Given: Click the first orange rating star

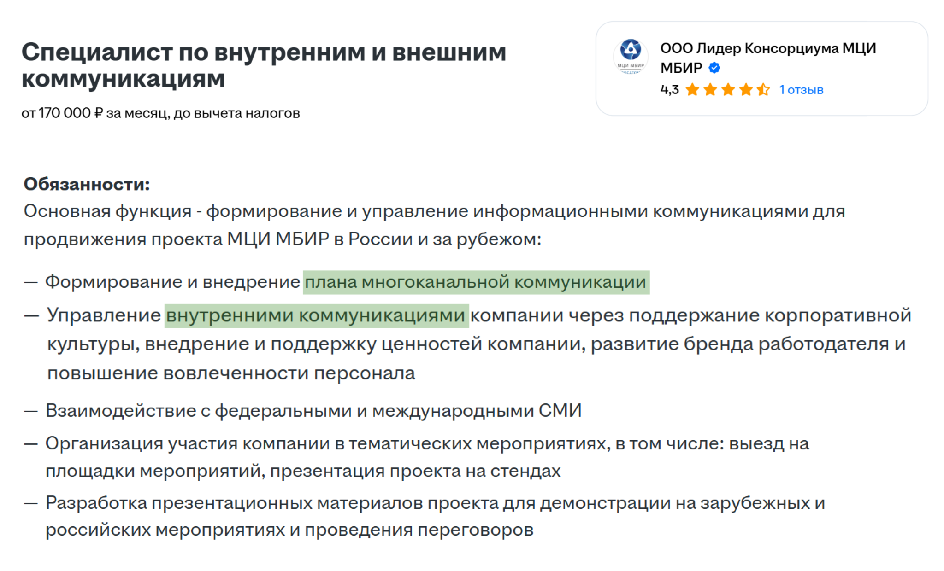Looking at the screenshot, I should tap(692, 89).
